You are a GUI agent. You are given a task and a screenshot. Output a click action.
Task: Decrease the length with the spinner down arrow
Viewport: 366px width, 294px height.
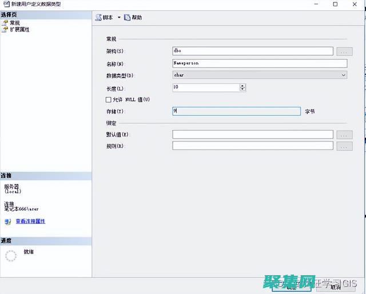tap(242, 89)
